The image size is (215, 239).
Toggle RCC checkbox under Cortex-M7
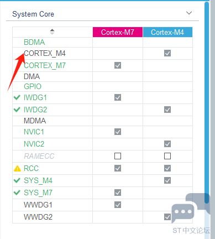[x=118, y=168]
